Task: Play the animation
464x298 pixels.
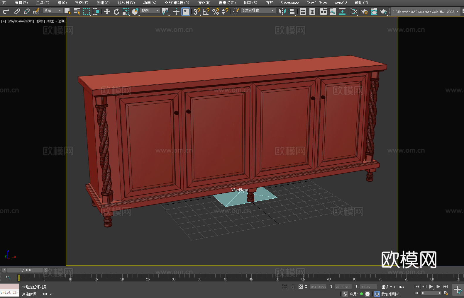Action: point(431,287)
